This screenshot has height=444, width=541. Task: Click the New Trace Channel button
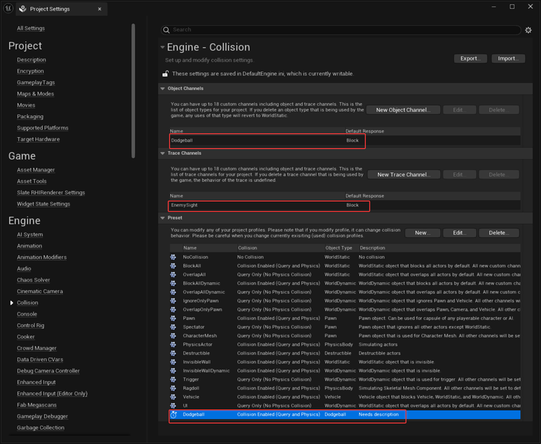tap(403, 175)
